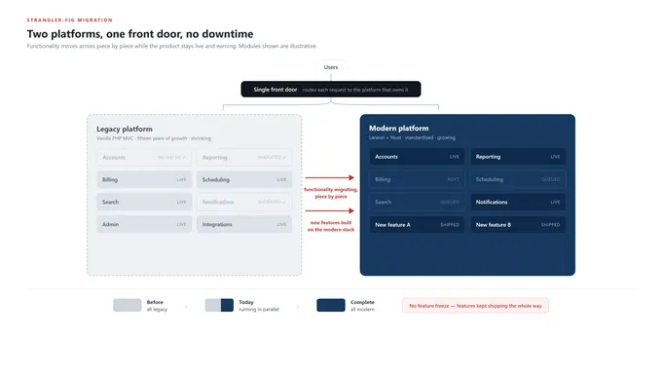Select the Single front door bar
The width and height of the screenshot is (662, 377).
pyautogui.click(x=331, y=90)
